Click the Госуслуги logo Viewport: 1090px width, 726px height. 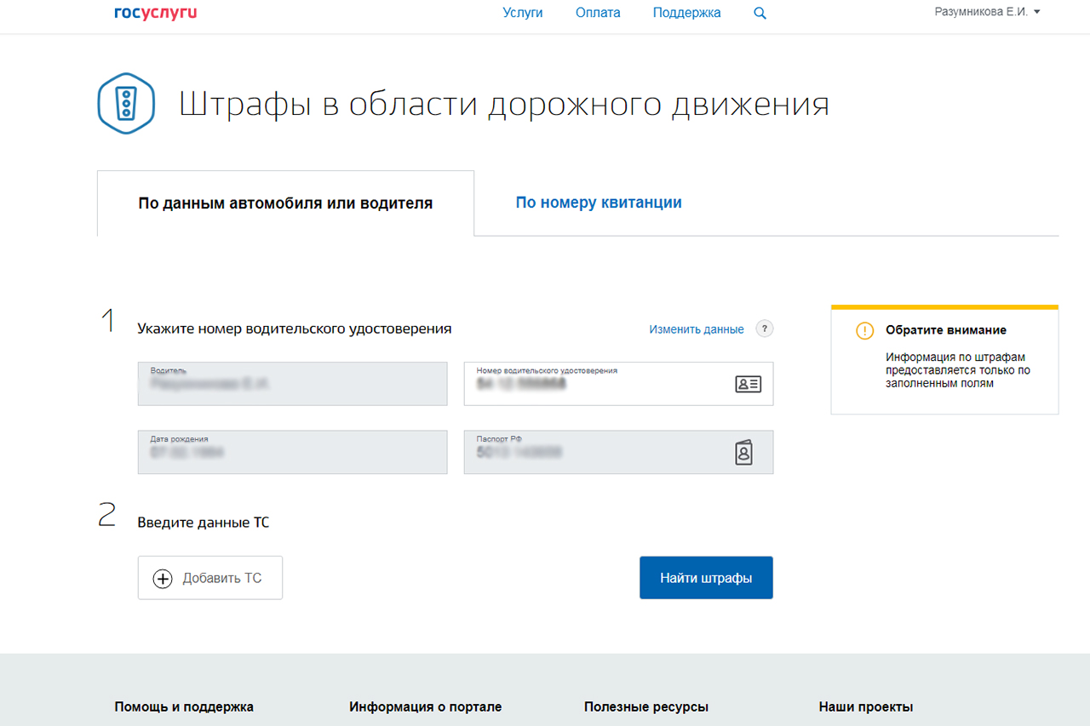[x=155, y=13]
